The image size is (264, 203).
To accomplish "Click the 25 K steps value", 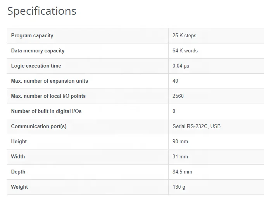I will pos(185,36).
